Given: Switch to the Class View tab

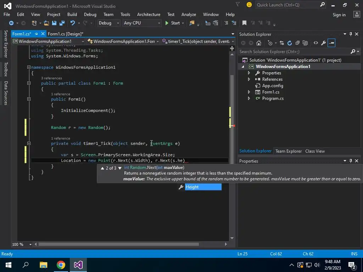Looking at the screenshot, I should pos(315,151).
